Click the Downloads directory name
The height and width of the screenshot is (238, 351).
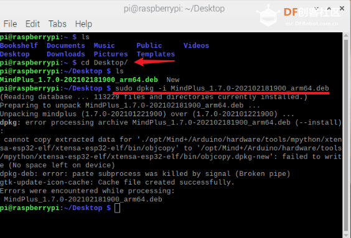pos(66,54)
